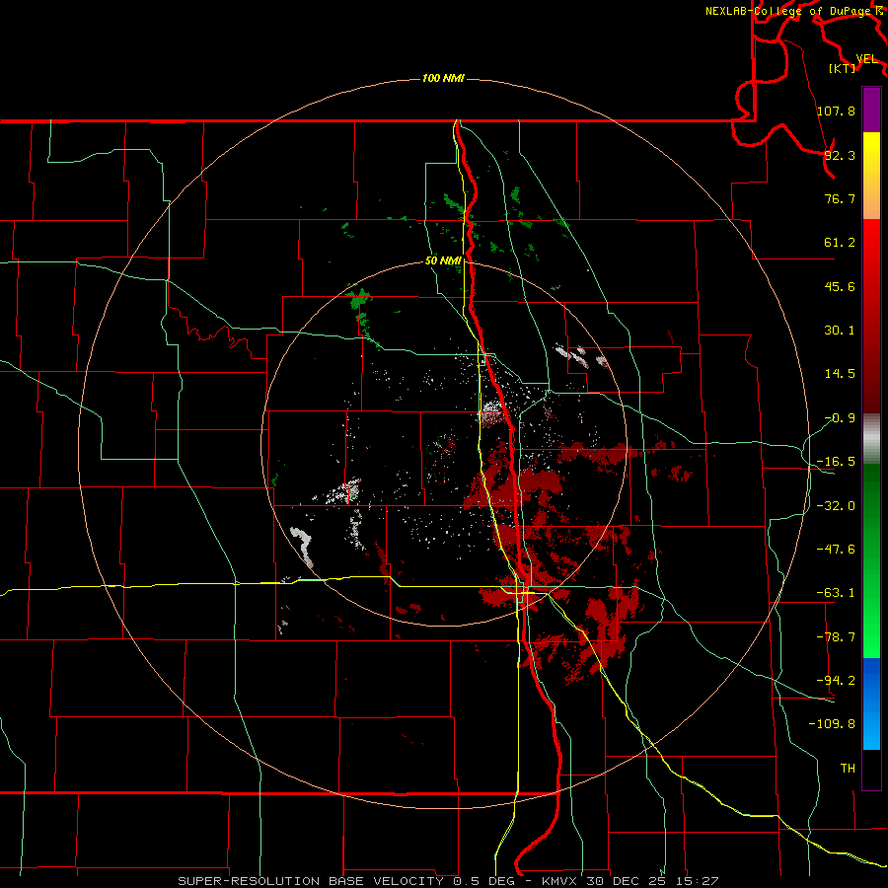Pick the bright red color bar segment

[871, 316]
